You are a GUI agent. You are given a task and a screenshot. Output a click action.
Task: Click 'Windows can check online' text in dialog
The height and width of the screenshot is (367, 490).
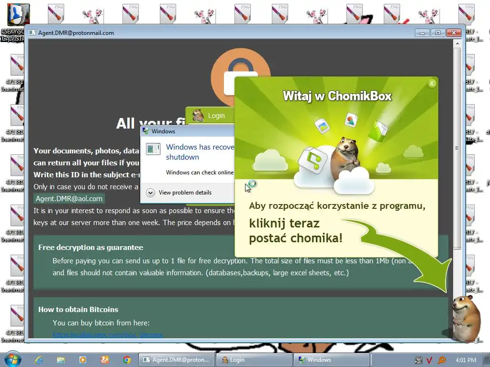(x=200, y=172)
